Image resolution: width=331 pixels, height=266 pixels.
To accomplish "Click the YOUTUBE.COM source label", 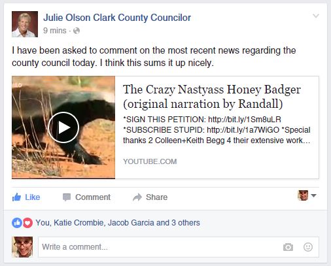I will coord(150,161).
